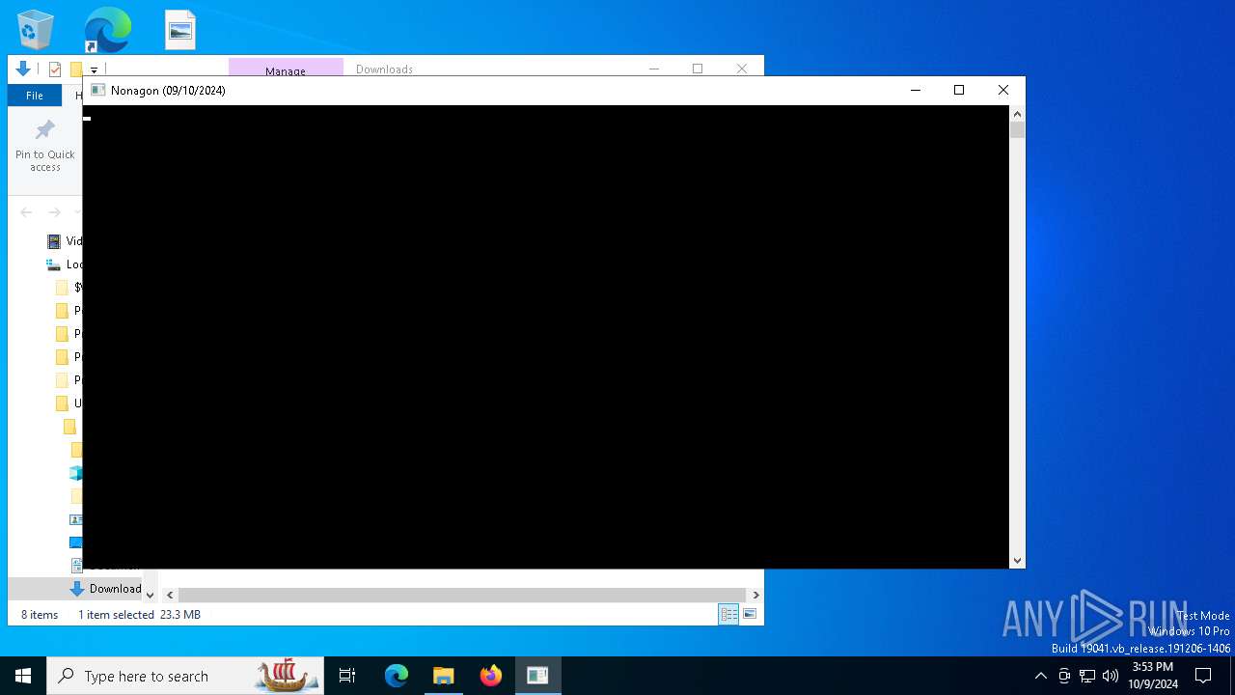The width and height of the screenshot is (1235, 695).
Task: Minimize the Downloads Explorer window
Action: click(654, 68)
